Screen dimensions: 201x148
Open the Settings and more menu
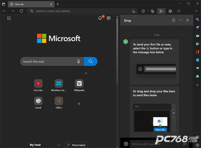point(197,11)
